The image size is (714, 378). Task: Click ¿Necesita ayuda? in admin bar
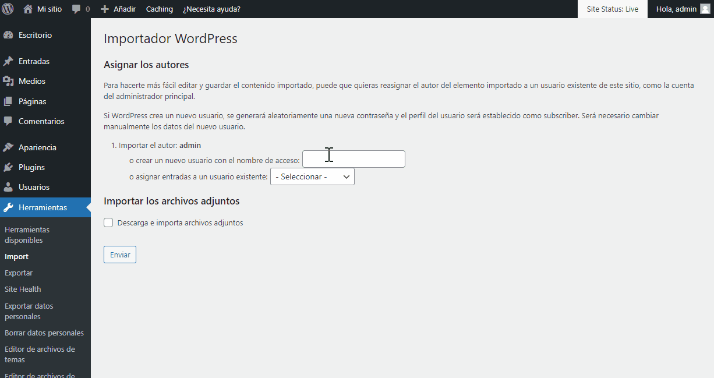[211, 9]
